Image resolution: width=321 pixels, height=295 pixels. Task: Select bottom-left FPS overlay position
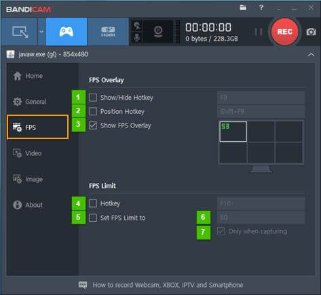click(x=233, y=153)
